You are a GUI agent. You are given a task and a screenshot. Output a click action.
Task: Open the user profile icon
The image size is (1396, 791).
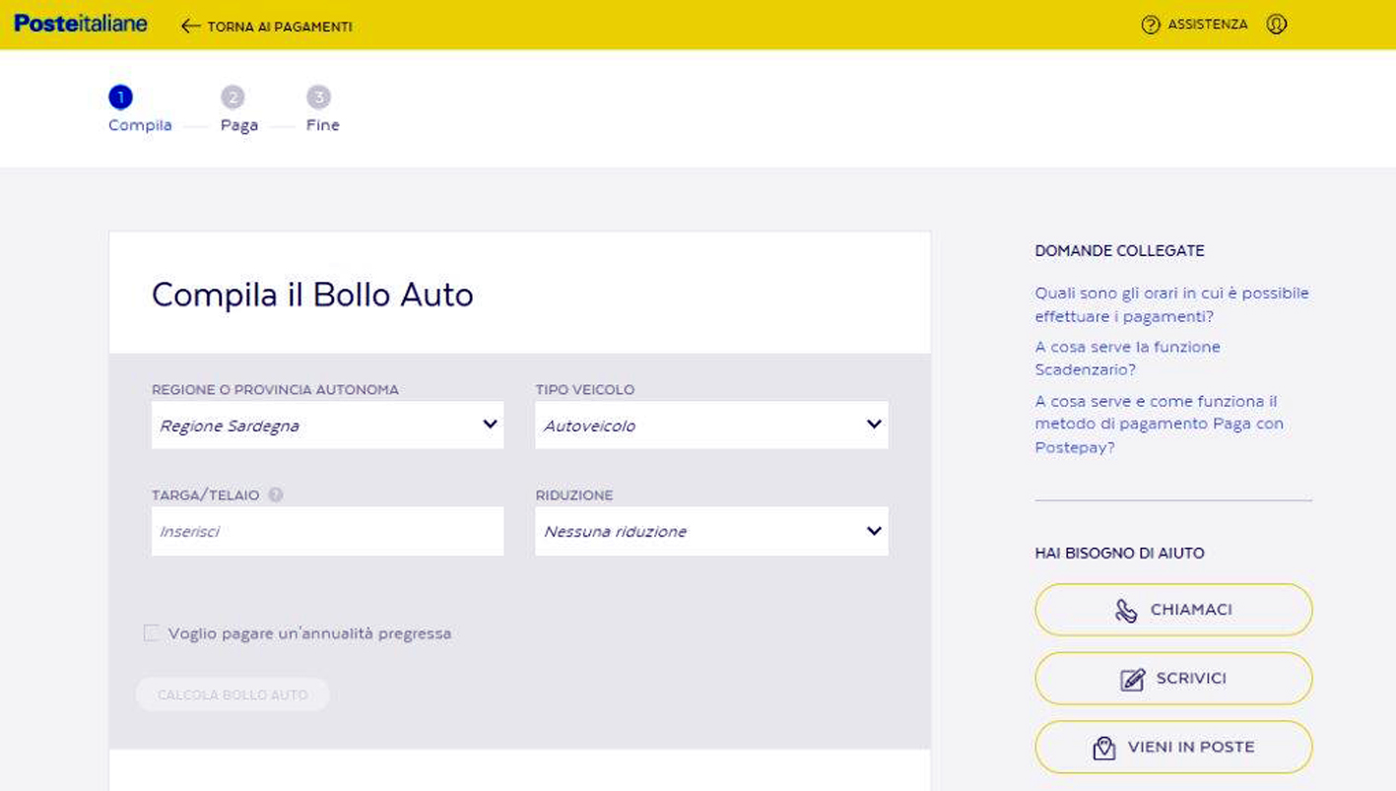click(1276, 25)
